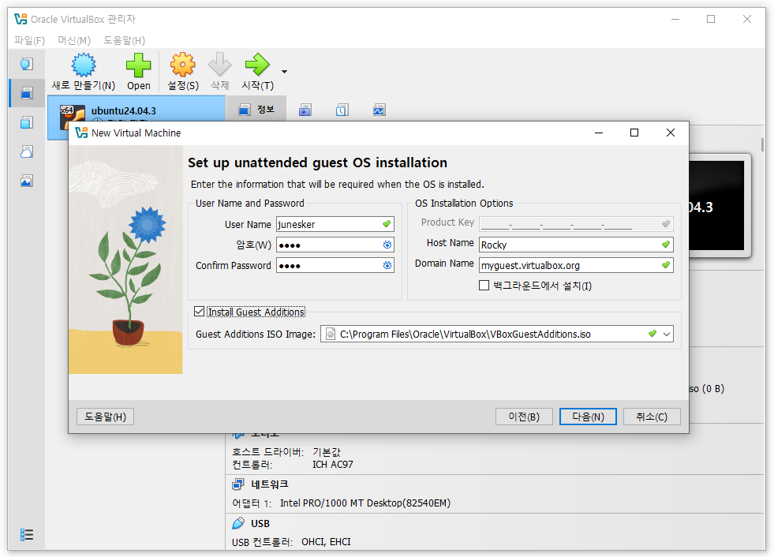Click the Host Name field containing Rocky
774x557 pixels.
pyautogui.click(x=576, y=245)
